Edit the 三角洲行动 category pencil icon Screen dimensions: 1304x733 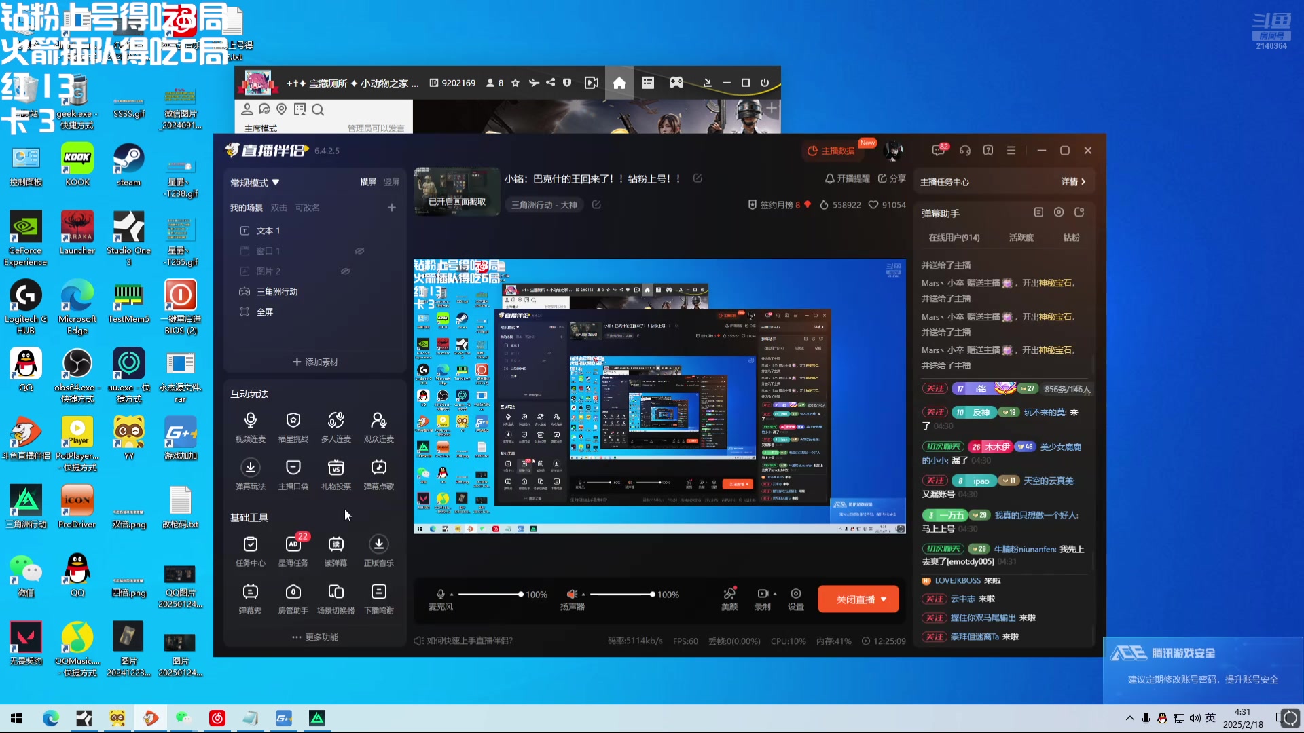596,204
